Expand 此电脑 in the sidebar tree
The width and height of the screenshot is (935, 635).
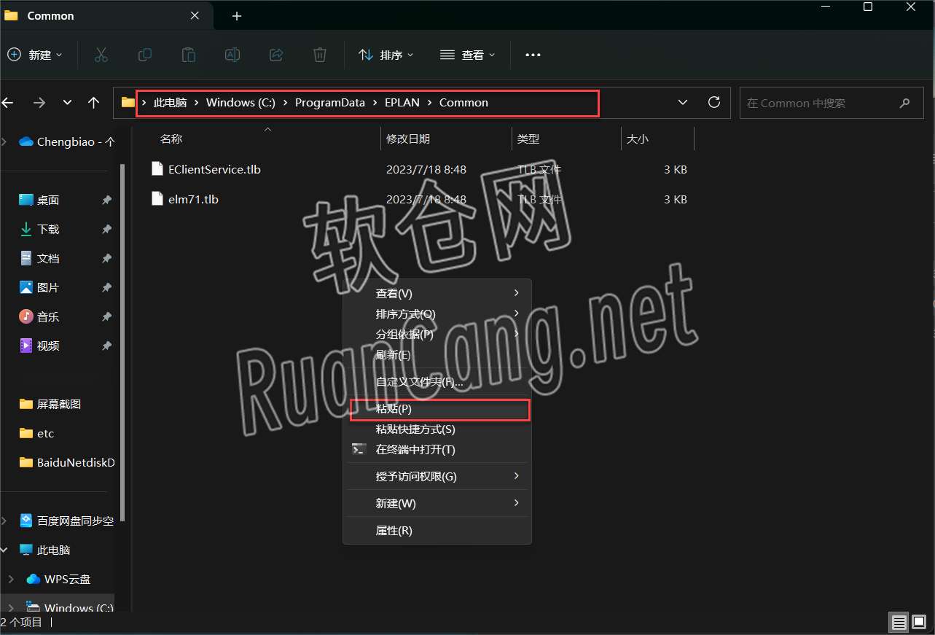(4, 549)
